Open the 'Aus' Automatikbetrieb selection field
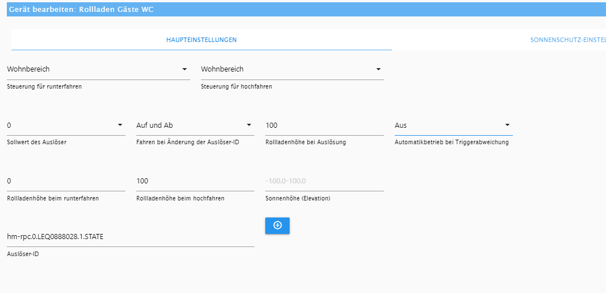Image resolution: width=606 pixels, height=293 pixels. click(454, 125)
